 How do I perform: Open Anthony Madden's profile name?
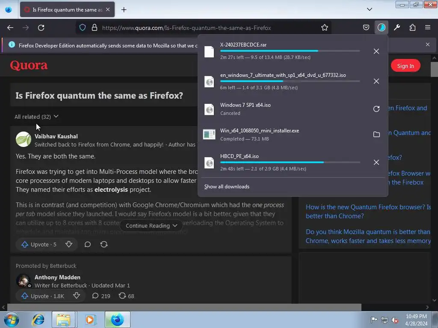coord(57,277)
